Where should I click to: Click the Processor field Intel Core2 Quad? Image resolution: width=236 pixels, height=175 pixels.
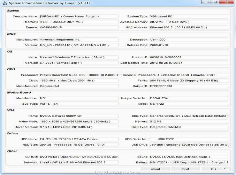pyautogui.click(x=134, y=75)
